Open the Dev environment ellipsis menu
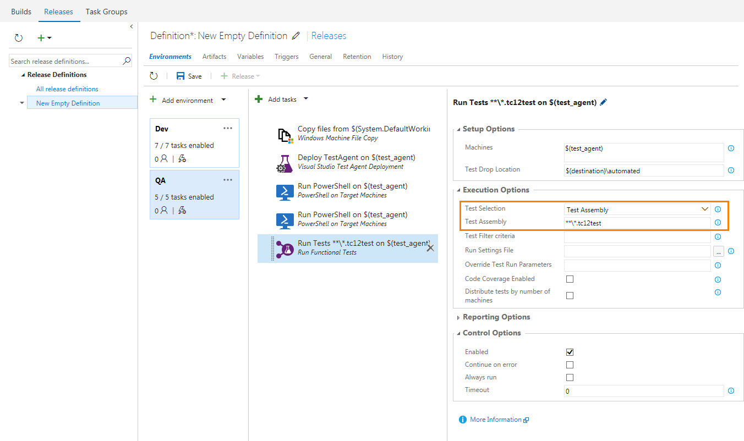The width and height of the screenshot is (744, 441). [x=228, y=128]
